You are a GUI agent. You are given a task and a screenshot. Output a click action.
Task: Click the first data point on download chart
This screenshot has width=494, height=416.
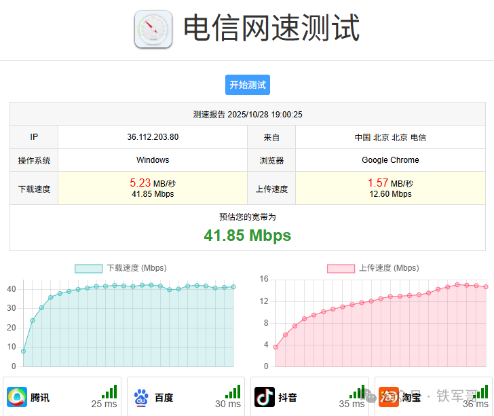(23, 351)
